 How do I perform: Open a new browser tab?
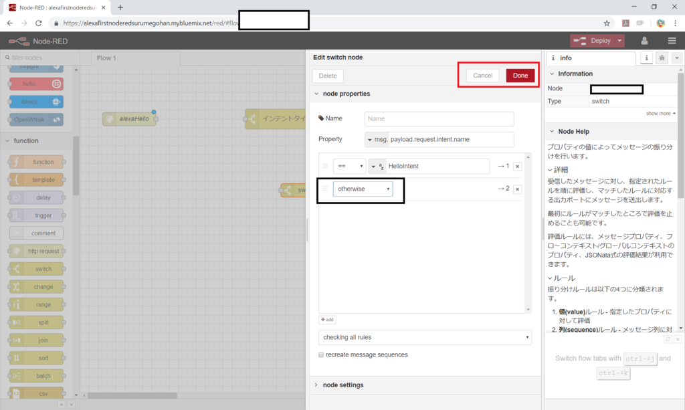pos(120,7)
